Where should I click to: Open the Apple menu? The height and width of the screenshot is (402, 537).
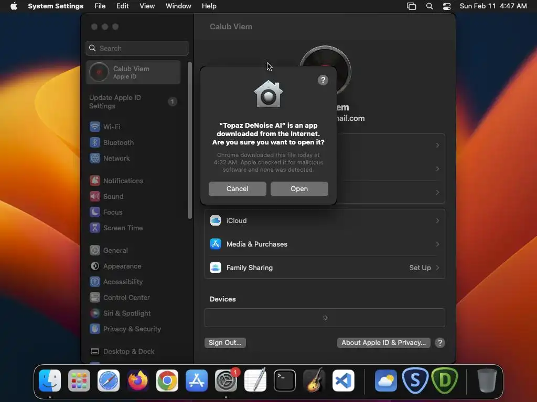point(14,6)
